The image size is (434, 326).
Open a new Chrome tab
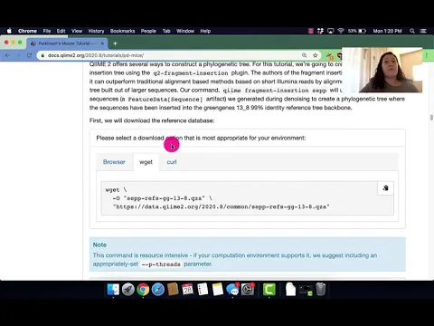115,43
